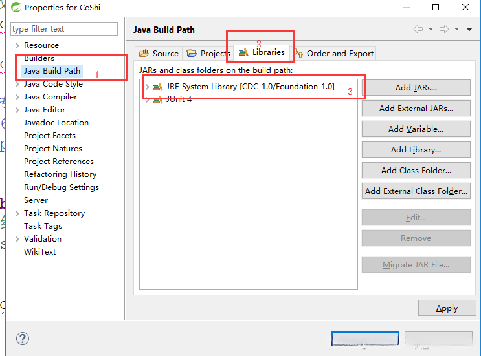Select Project Facets in the tree
This screenshot has height=356, width=481.
pyautogui.click(x=50, y=135)
